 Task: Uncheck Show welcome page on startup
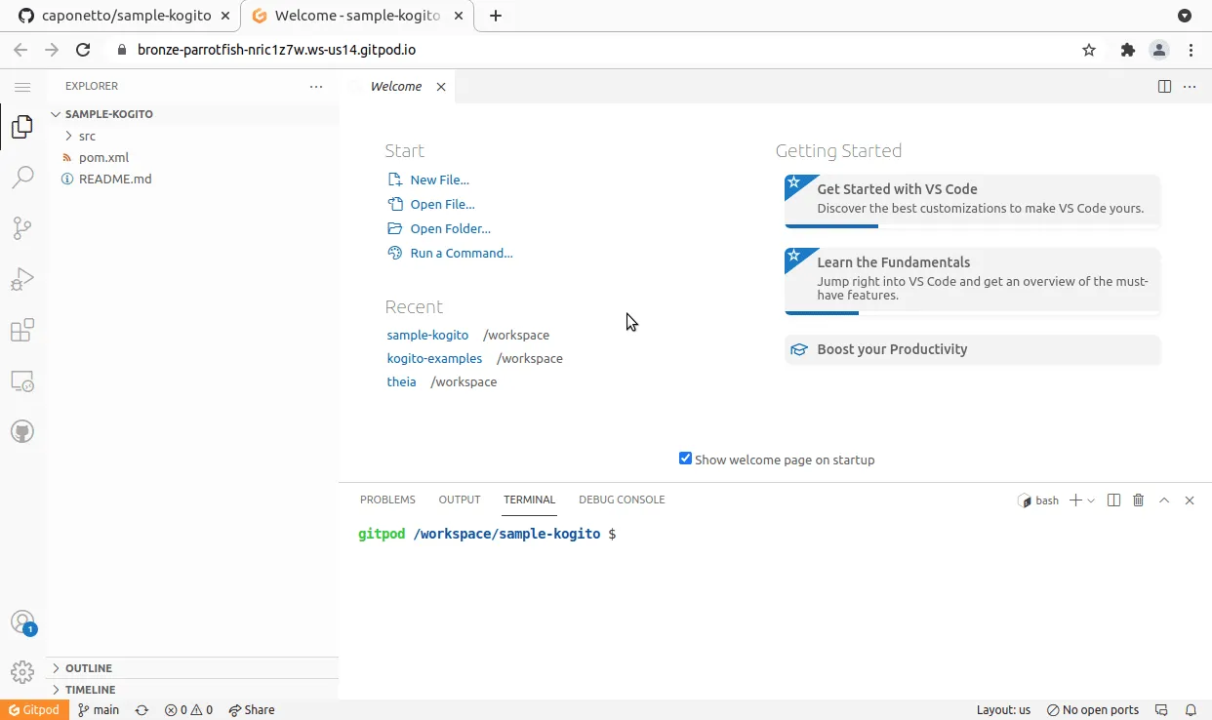tap(685, 460)
